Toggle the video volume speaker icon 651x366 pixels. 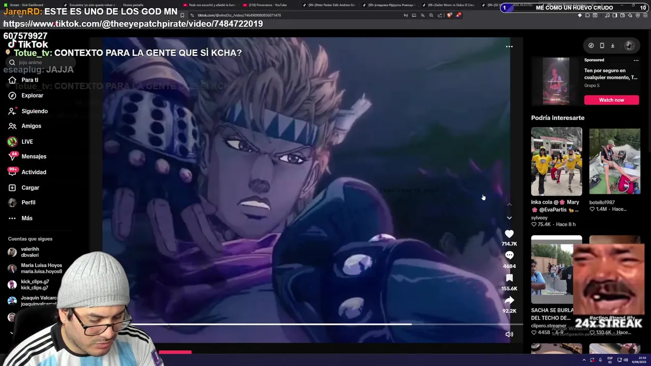(509, 334)
